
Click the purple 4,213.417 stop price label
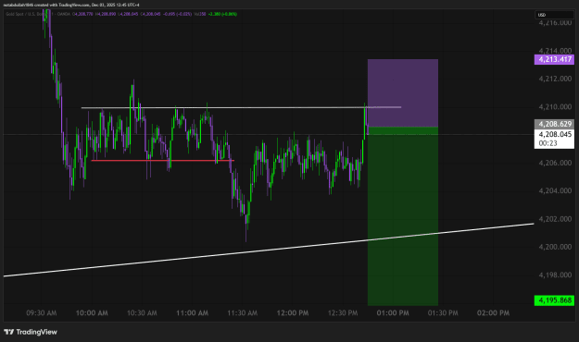[x=554, y=59]
